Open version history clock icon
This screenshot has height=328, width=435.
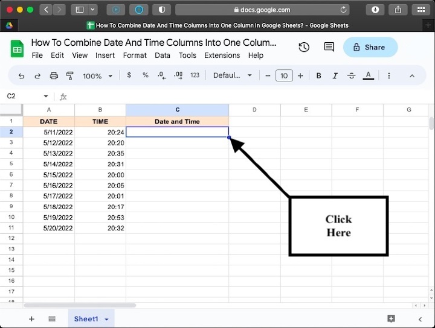pyautogui.click(x=304, y=47)
